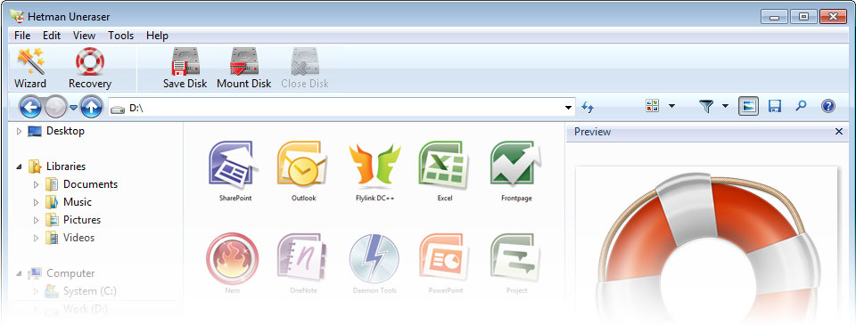This screenshot has width=856, height=325.
Task: Click the view mode icons button
Action: pyautogui.click(x=652, y=106)
